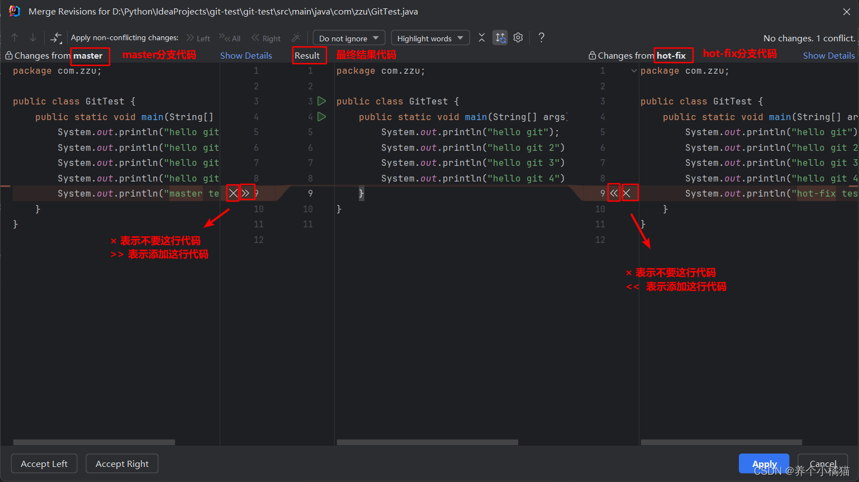
Task: Ignore the master change with X icon
Action: pyautogui.click(x=233, y=193)
